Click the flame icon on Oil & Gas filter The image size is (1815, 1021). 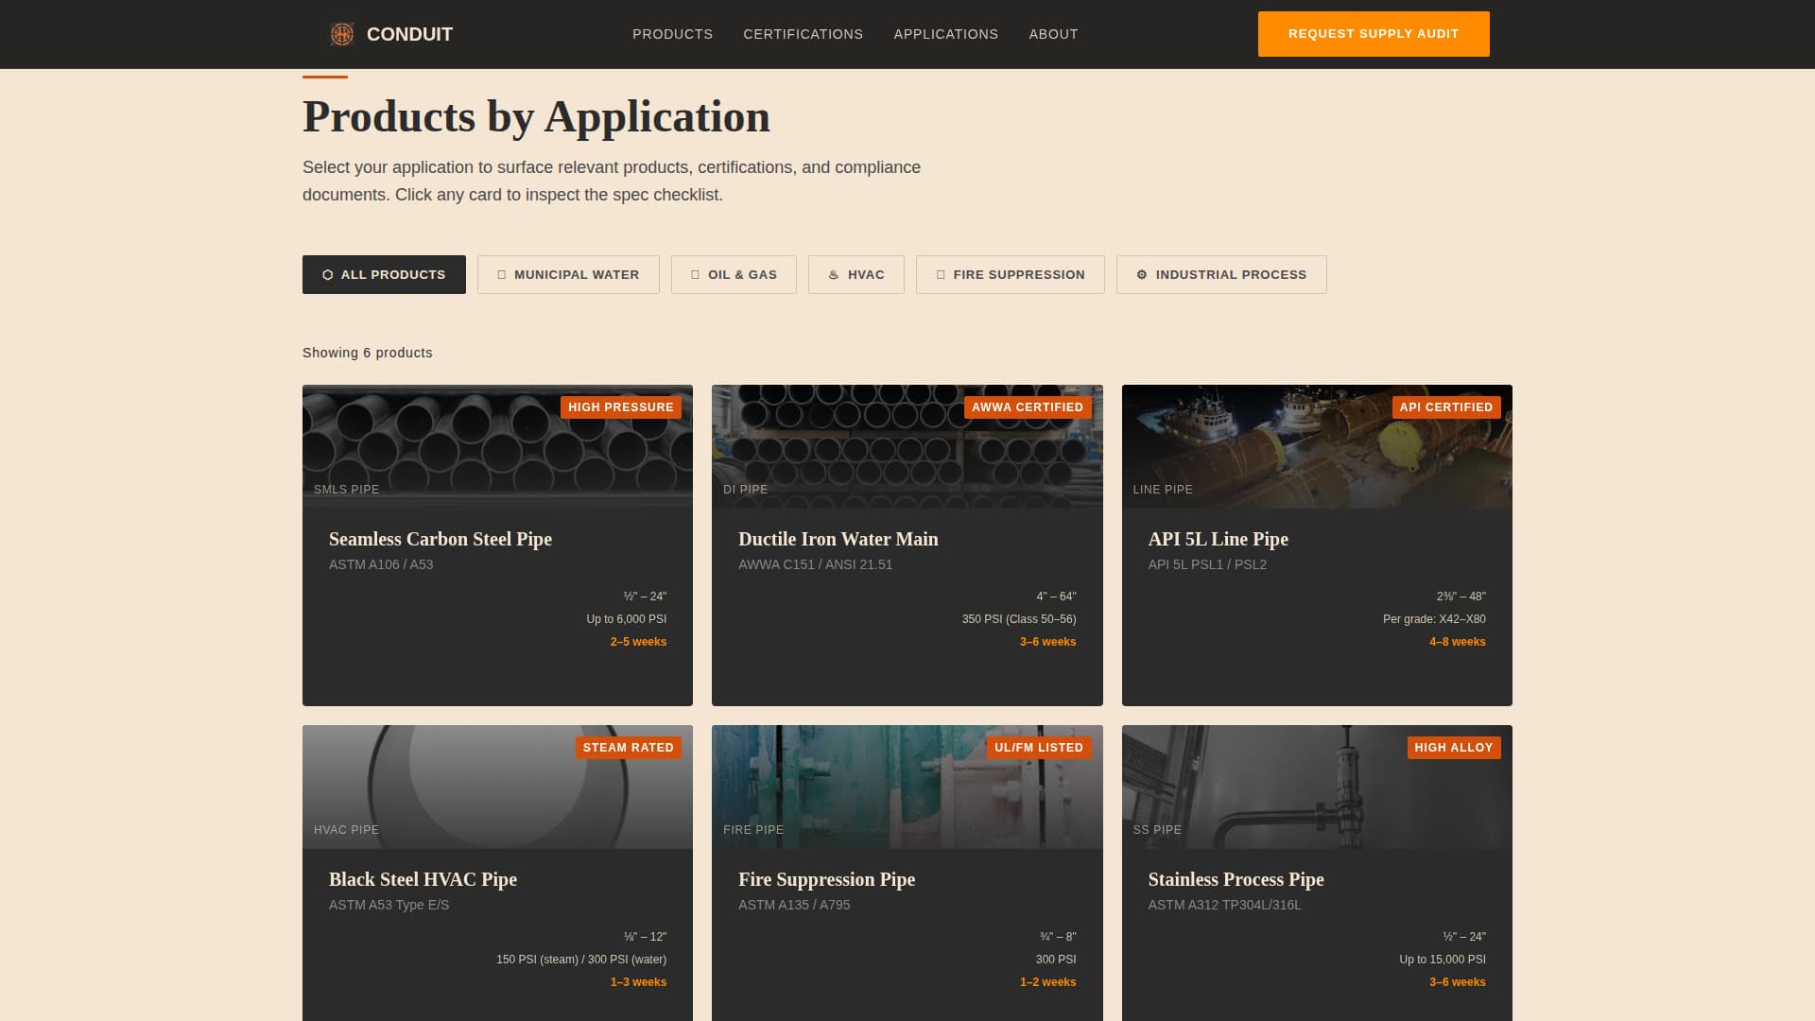coord(697,274)
